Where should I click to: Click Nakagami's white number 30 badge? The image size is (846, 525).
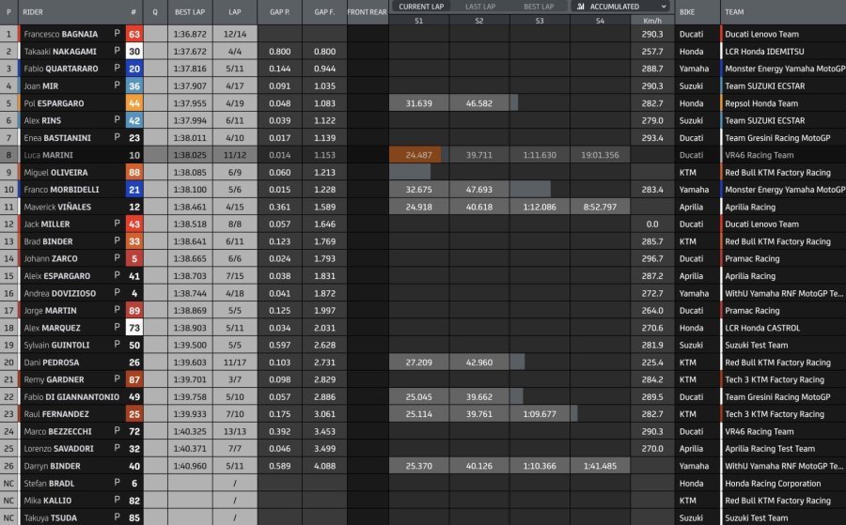tap(134, 52)
